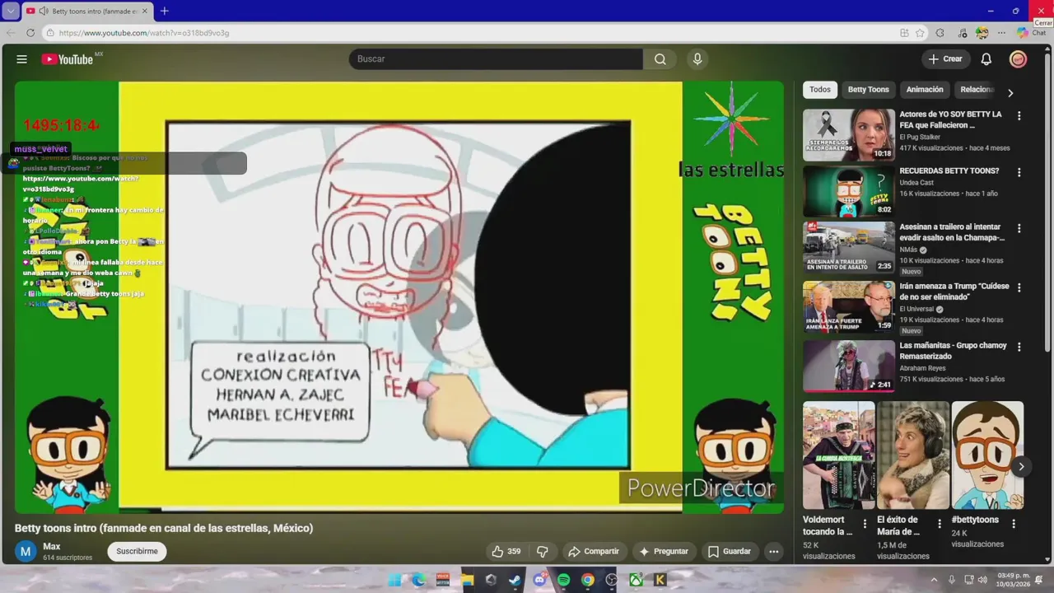Open options for #bettytoons short

(x=1014, y=524)
